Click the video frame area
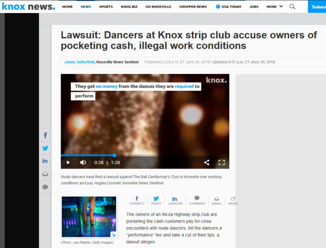Screen dimensions: 326x248 point(145,121)
